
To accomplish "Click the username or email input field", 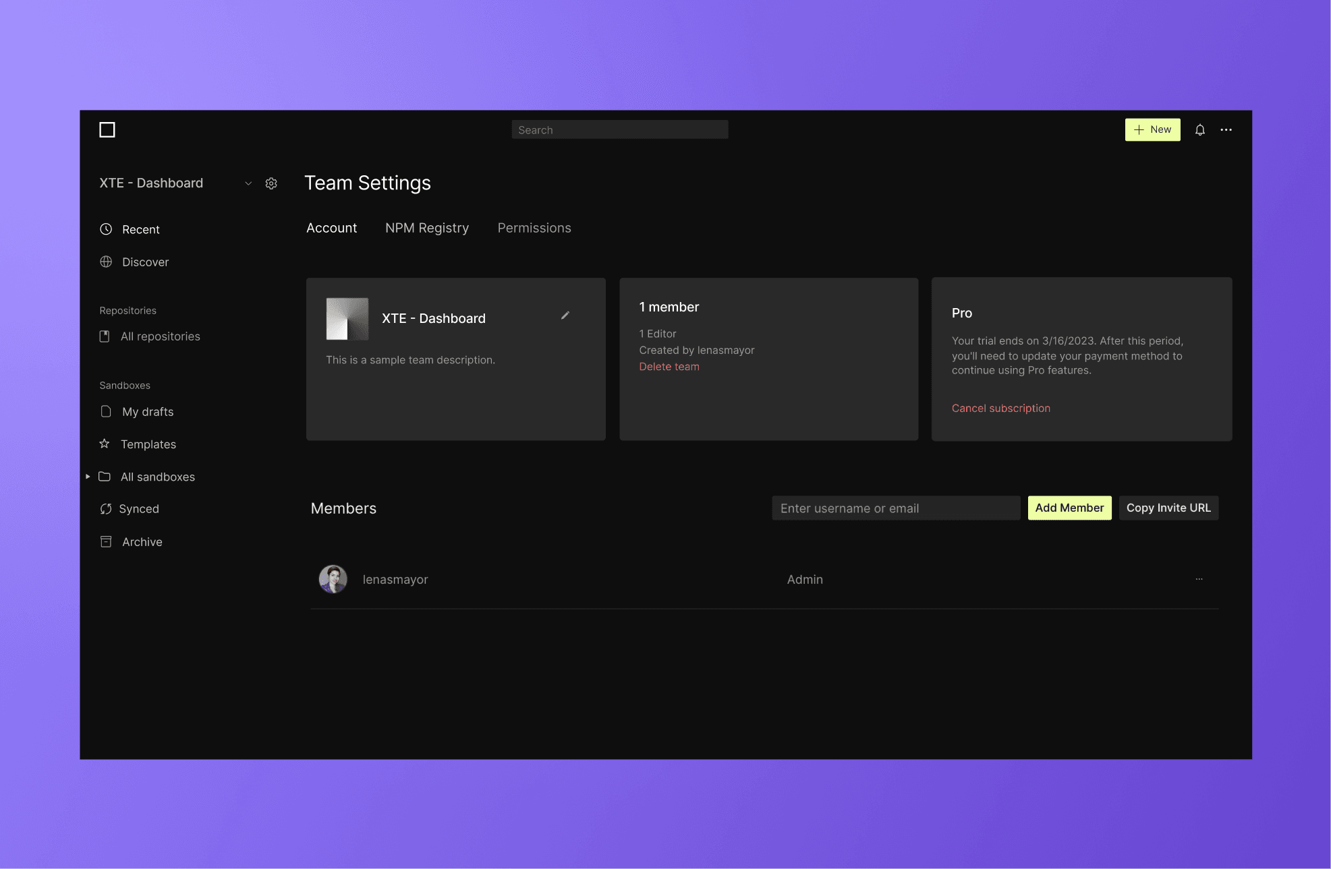I will click(896, 508).
